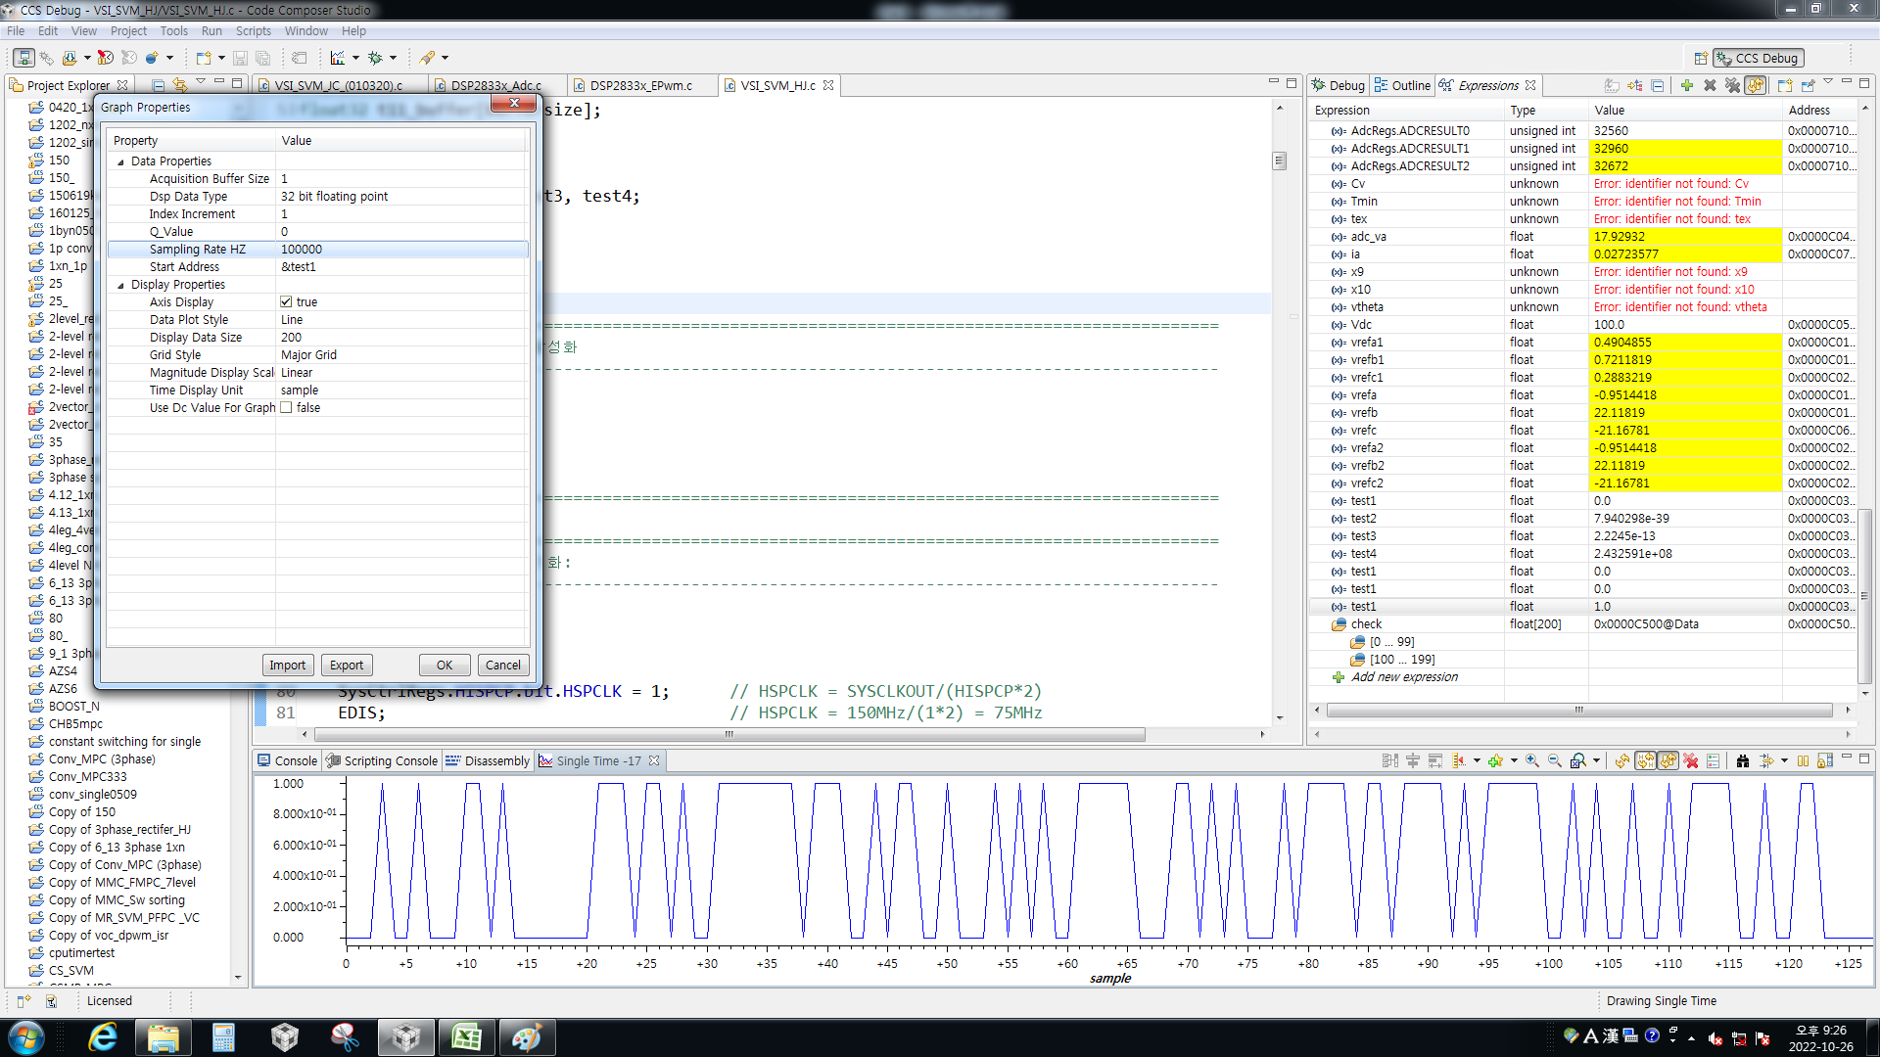Open Windows Start menu
The width and height of the screenshot is (1880, 1057).
(27, 1037)
